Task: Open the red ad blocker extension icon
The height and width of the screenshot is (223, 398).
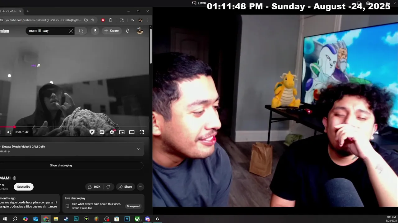Action: coord(103,20)
